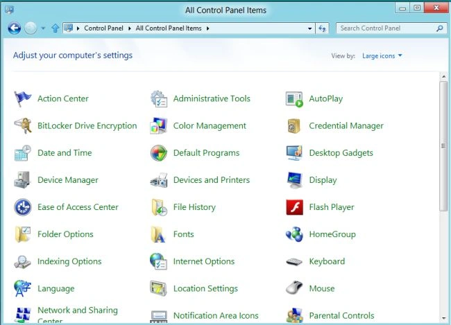Click the AutoPlay icon
Screen dimensions: 451x325
tap(294, 99)
